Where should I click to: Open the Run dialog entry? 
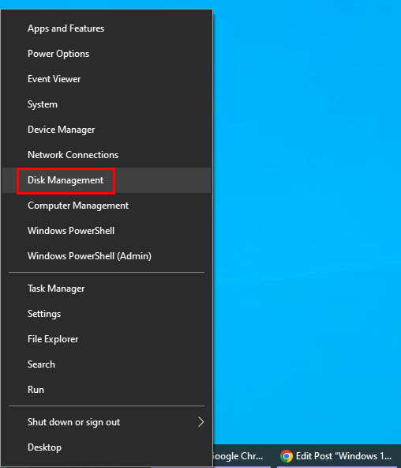[107, 390]
